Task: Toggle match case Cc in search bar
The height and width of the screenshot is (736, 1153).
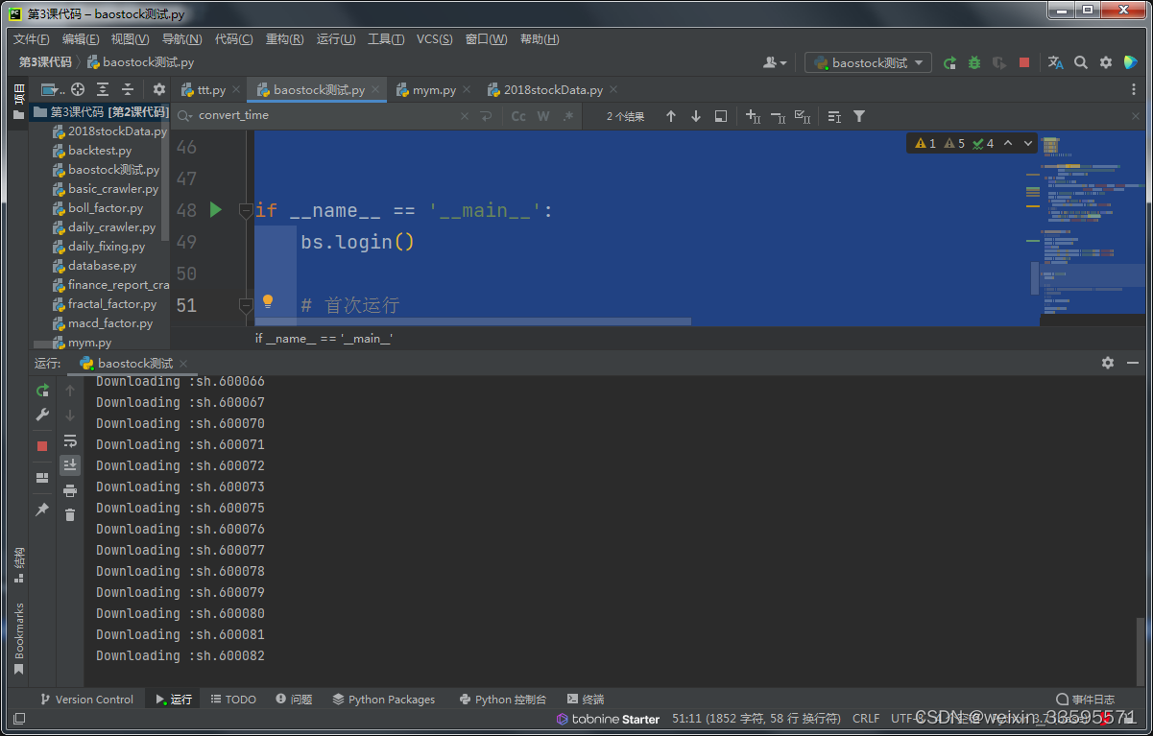Action: [518, 116]
